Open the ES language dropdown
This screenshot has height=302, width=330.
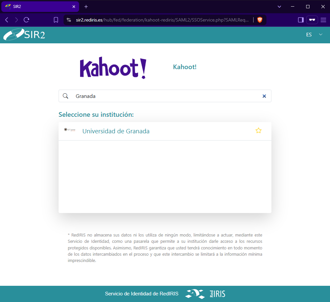[314, 34]
